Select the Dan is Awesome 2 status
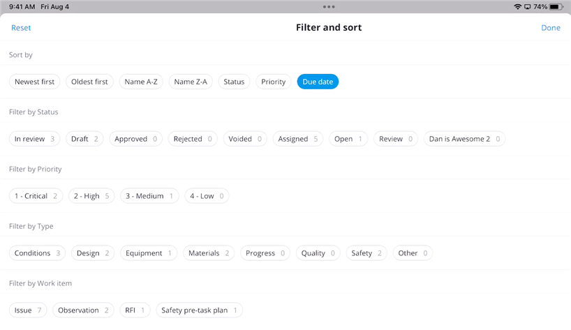The image size is (571, 330). click(x=464, y=139)
